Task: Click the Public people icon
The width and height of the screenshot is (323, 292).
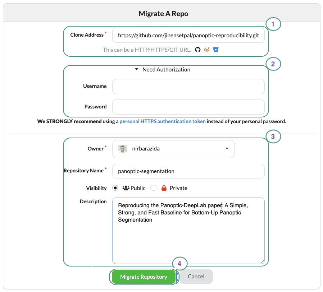Action: (127, 188)
